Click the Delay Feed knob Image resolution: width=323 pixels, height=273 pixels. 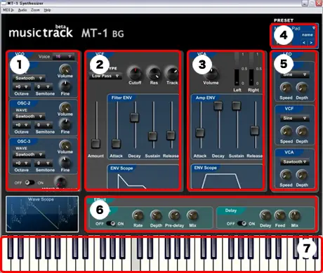point(280,215)
